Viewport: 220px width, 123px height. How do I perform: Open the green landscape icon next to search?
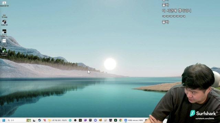click(29, 120)
